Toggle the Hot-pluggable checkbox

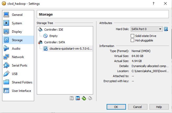point(133,40)
